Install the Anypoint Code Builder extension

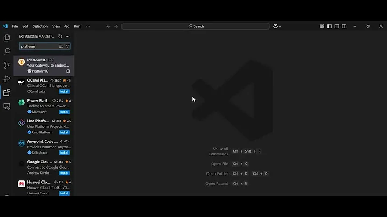coord(64,153)
